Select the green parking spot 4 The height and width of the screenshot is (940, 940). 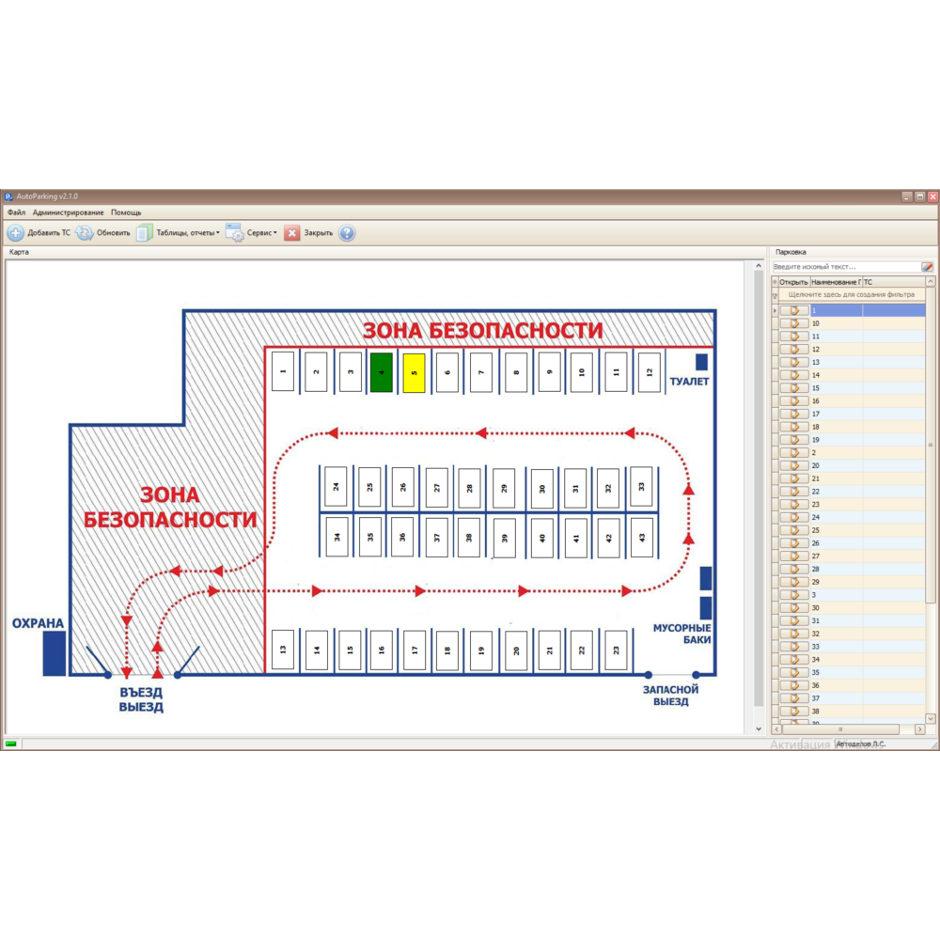click(381, 372)
